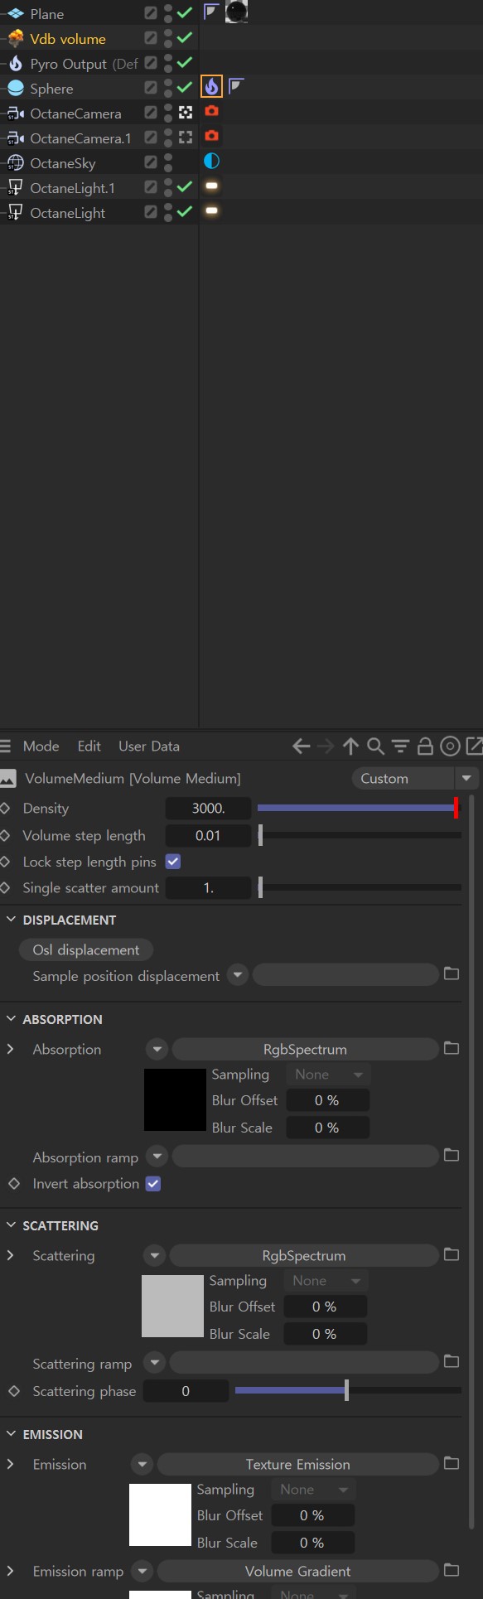The width and height of the screenshot is (483, 1599).
Task: Go back in attribute history
Action: pyautogui.click(x=302, y=746)
